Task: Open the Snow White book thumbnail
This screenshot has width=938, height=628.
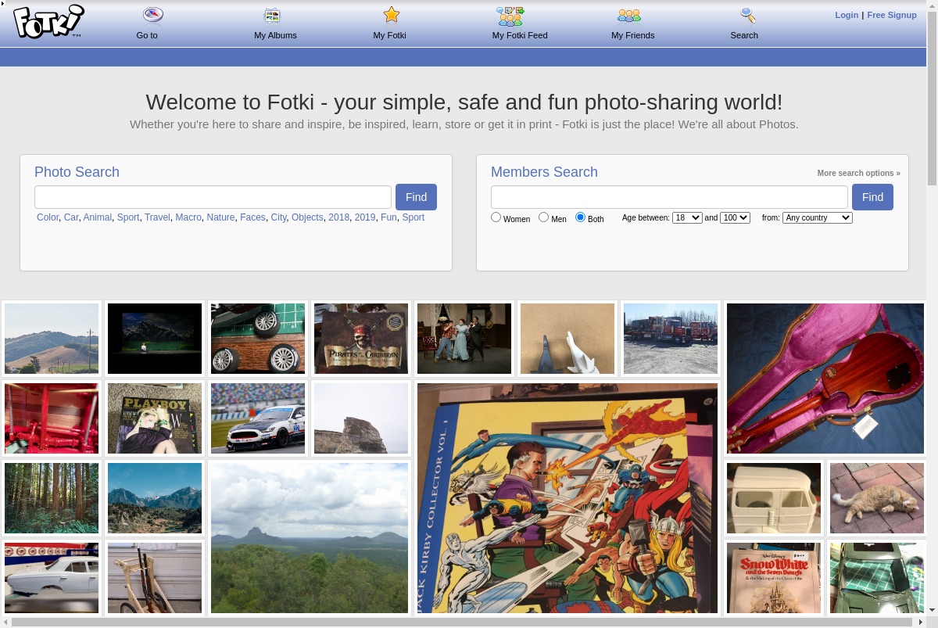Action: click(x=774, y=578)
